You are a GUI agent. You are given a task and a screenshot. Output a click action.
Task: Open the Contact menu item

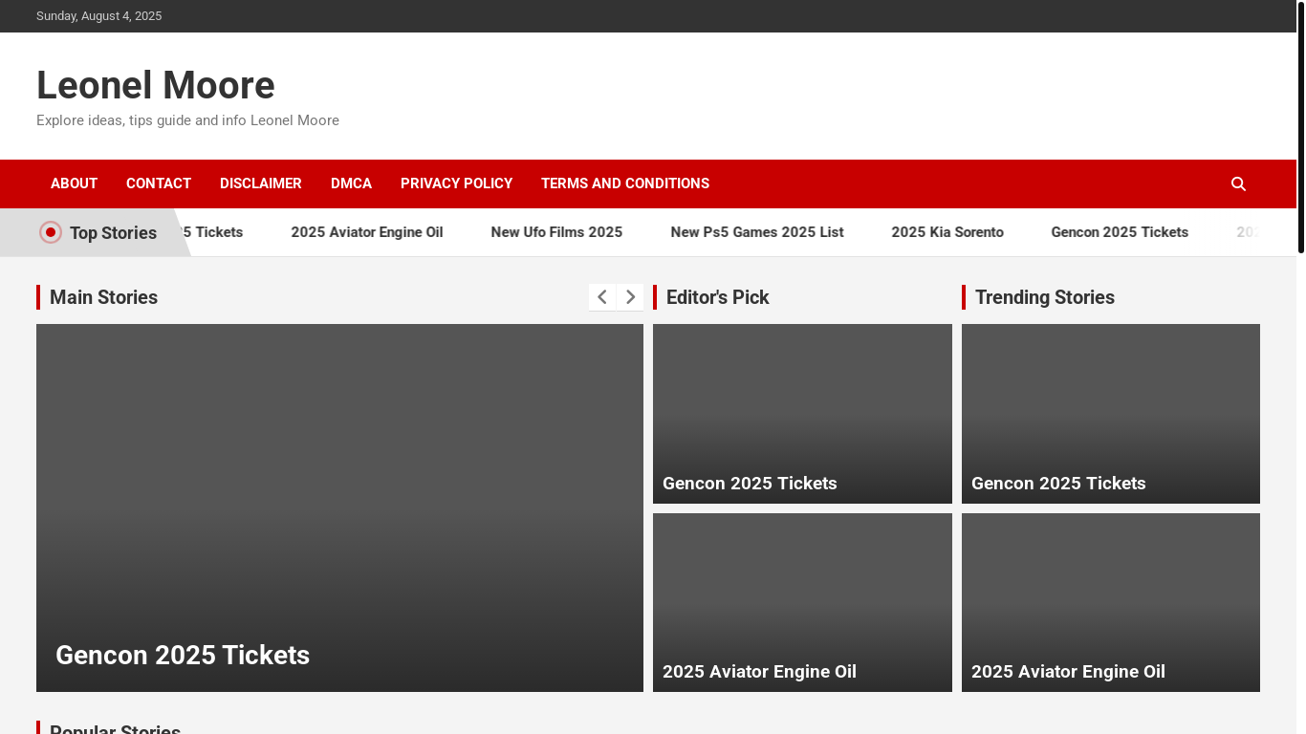pyautogui.click(x=159, y=183)
